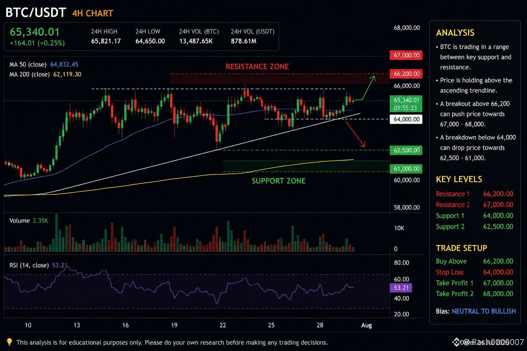Select the RSI (14, close) indicator legend
Screen dimensions: 527x351
[x=38, y=265]
